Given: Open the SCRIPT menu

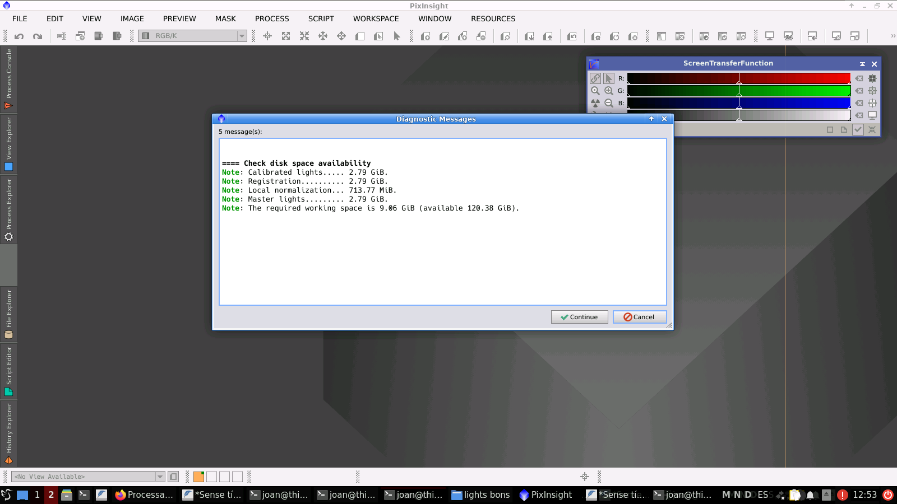Looking at the screenshot, I should (321, 18).
